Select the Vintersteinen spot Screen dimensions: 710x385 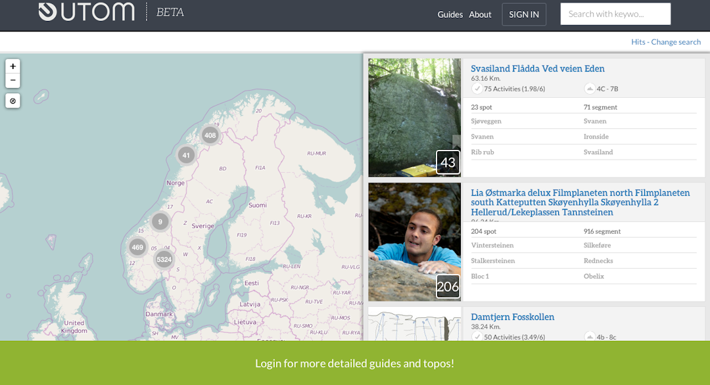coord(492,245)
